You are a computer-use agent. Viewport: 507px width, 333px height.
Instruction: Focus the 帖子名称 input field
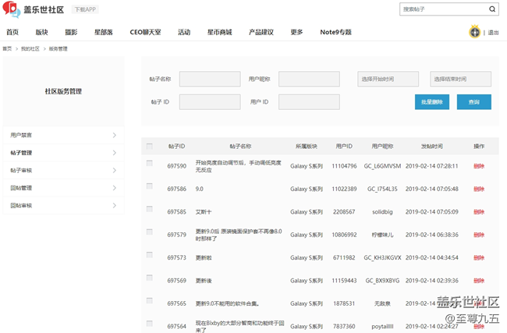click(210, 79)
